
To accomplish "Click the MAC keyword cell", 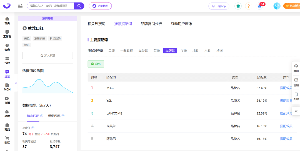I will pyautogui.click(x=110, y=88).
